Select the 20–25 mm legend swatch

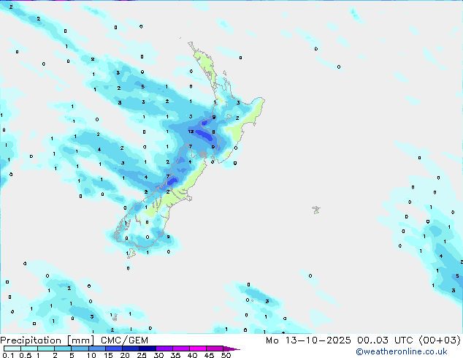coord(130,349)
